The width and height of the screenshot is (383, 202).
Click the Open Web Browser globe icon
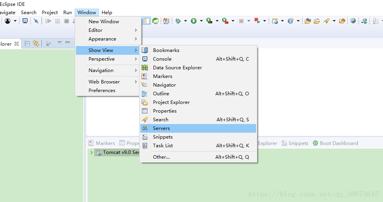353,21
